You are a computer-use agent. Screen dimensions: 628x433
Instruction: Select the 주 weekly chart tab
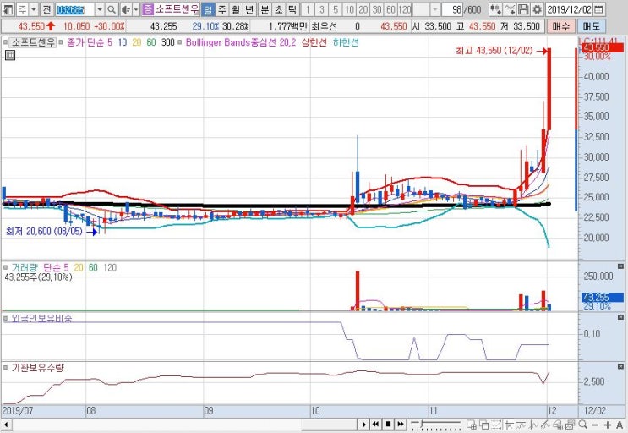coord(222,9)
